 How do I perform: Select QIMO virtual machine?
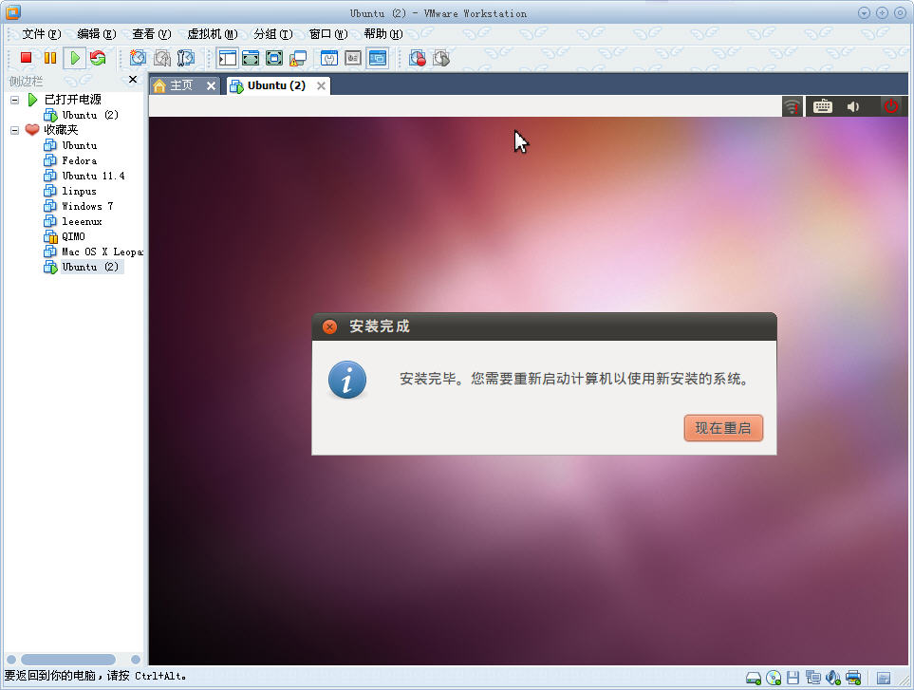point(73,236)
